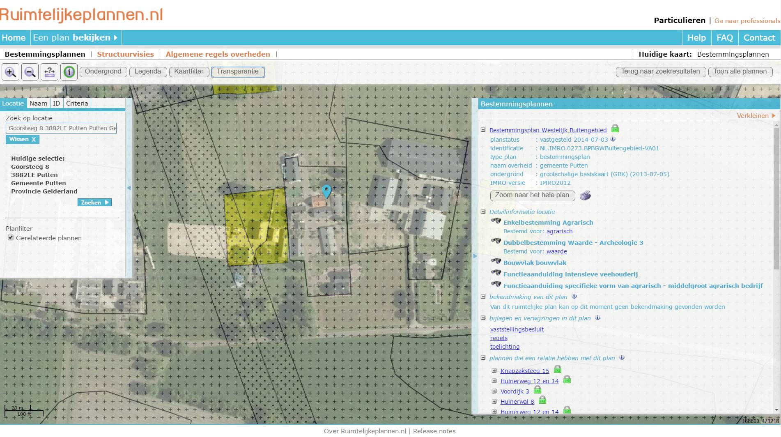This screenshot has height=437, width=781.
Task: Click the binoculars icon beside Bouwvlak bouwvlak
Action: tap(496, 261)
